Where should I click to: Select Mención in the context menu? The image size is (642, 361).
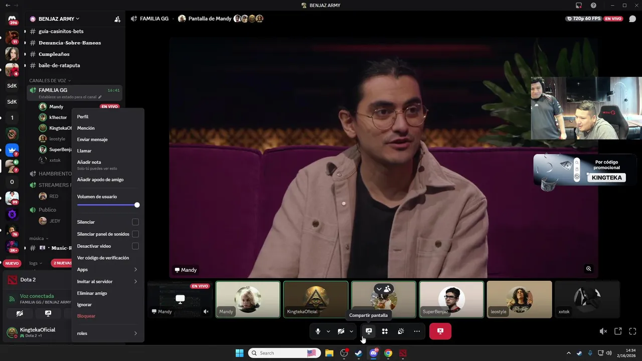pos(108,128)
